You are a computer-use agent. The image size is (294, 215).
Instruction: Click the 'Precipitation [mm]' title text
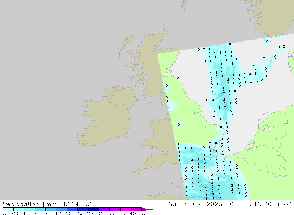[30, 204]
